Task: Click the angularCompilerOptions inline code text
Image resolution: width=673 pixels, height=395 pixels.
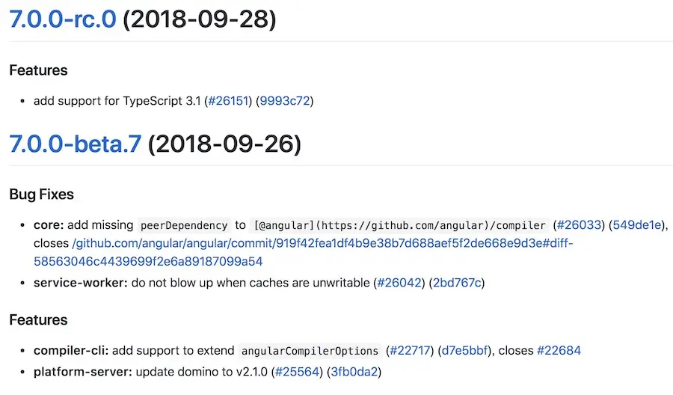Action: 310,351
